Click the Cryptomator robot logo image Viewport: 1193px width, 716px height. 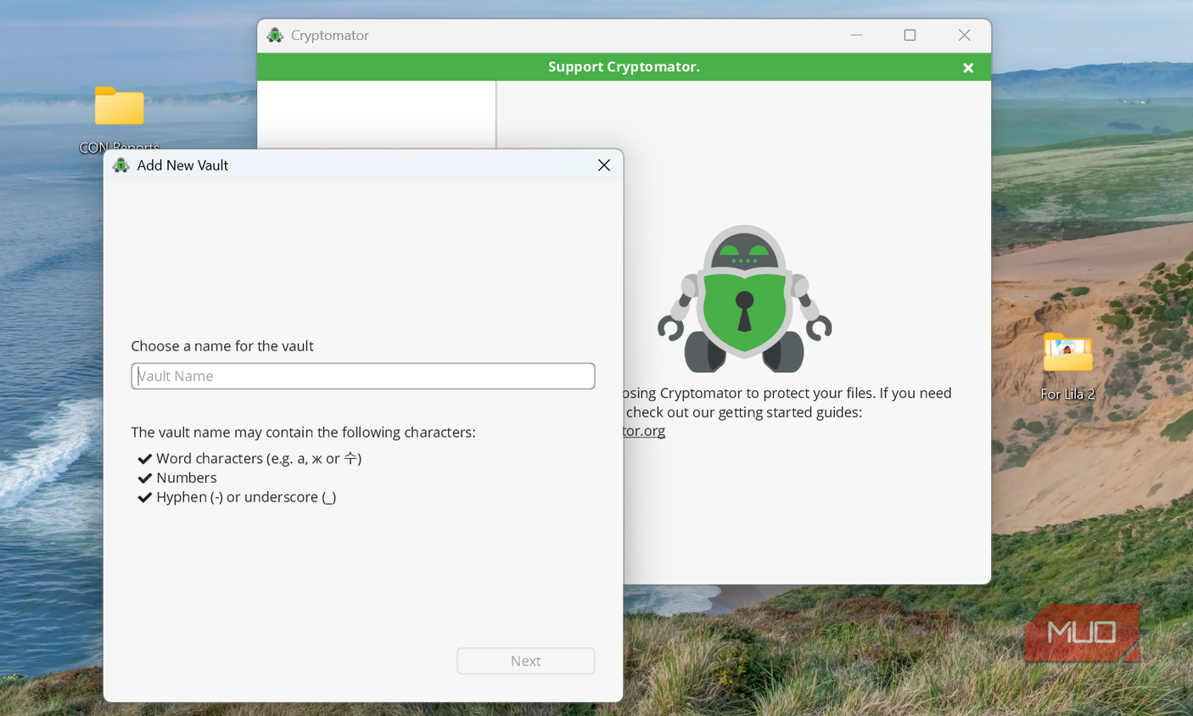(745, 299)
